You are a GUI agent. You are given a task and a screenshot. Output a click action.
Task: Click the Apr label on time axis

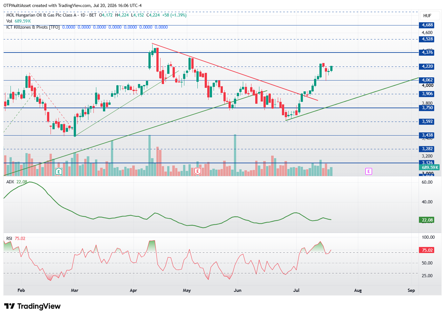[133, 290]
